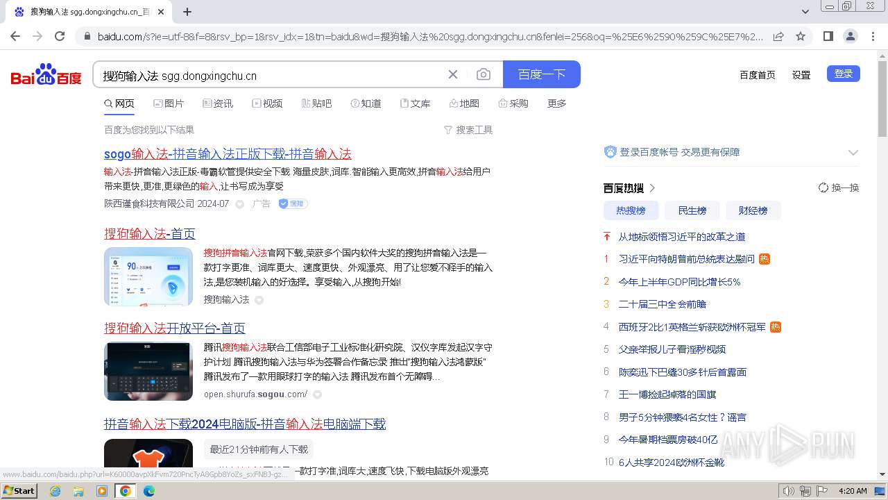This screenshot has width=888, height=500.
Task: Open 搜狗输入法-首页 result link
Action: click(x=150, y=233)
